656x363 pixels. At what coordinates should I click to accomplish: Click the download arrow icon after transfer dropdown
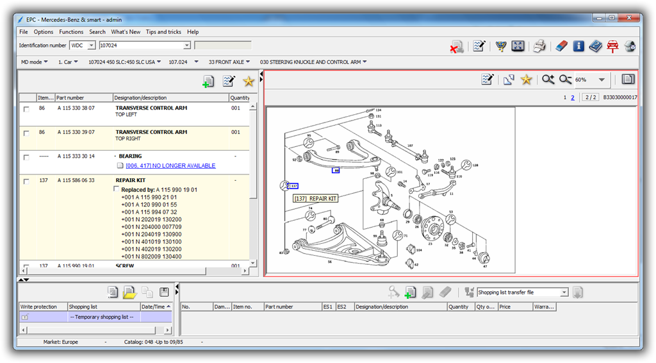tap(578, 292)
